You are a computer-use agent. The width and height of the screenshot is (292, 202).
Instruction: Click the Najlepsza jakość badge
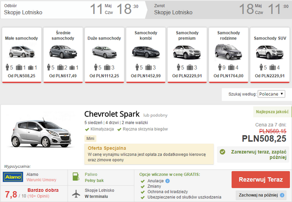[x=272, y=112]
